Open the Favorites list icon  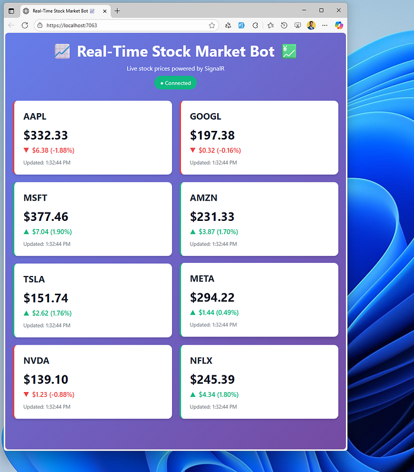click(270, 25)
